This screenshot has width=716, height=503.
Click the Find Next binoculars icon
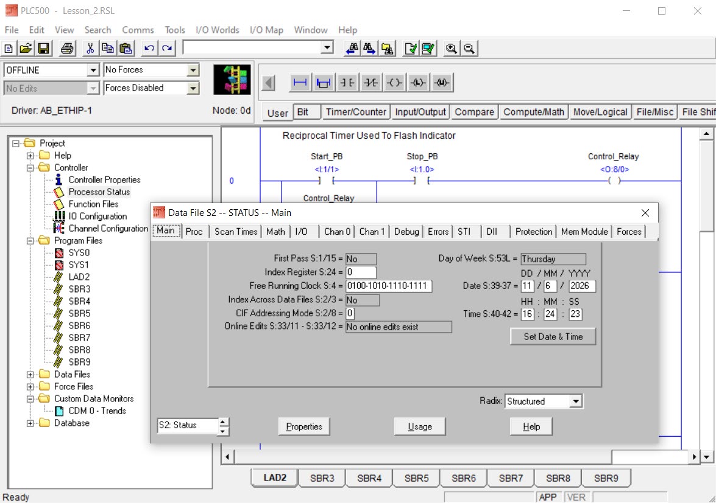[x=369, y=48]
